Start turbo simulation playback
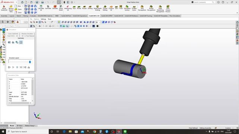This screenshot has width=239, height=134. click(9, 67)
